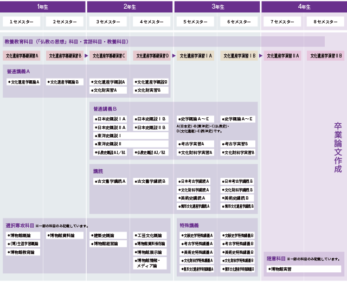The image size is (347, 282).
Task: Click the 5セメスター box
Action: point(195,22)
